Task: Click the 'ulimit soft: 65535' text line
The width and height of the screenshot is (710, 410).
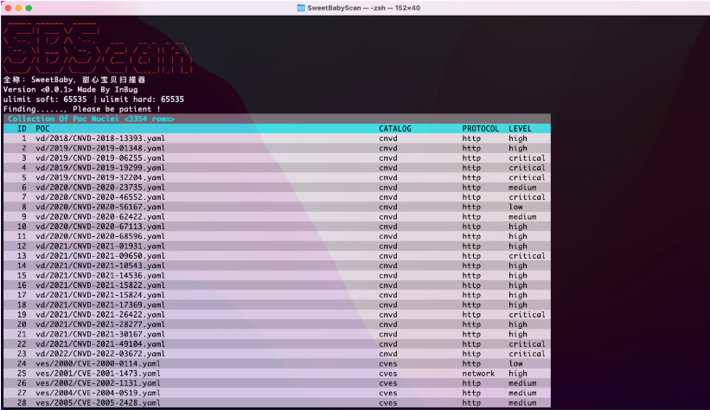Action: [45, 99]
